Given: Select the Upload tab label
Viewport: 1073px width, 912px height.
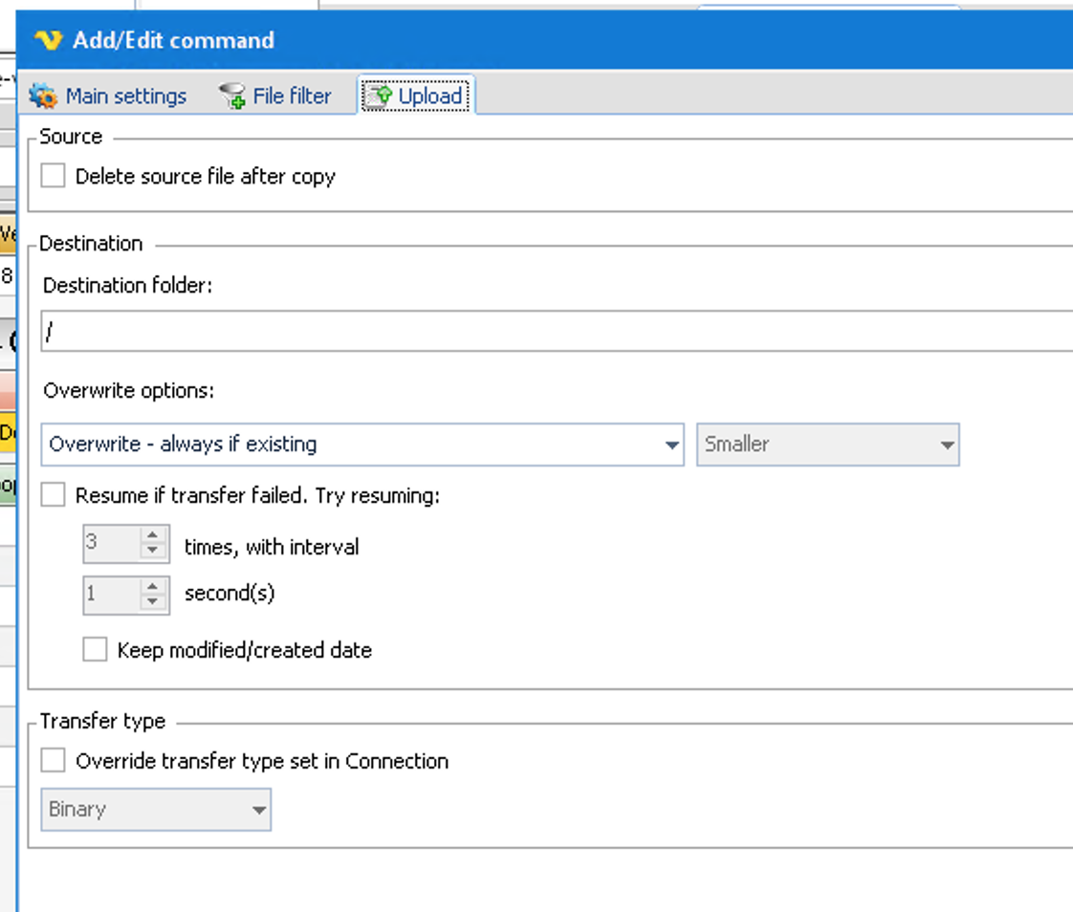Looking at the screenshot, I should 430,97.
